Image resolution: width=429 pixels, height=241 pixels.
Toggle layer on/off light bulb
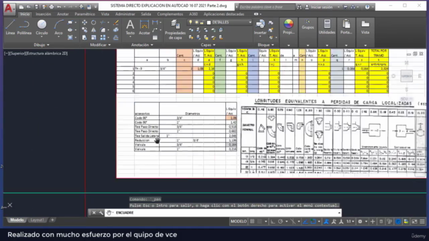pos(190,22)
